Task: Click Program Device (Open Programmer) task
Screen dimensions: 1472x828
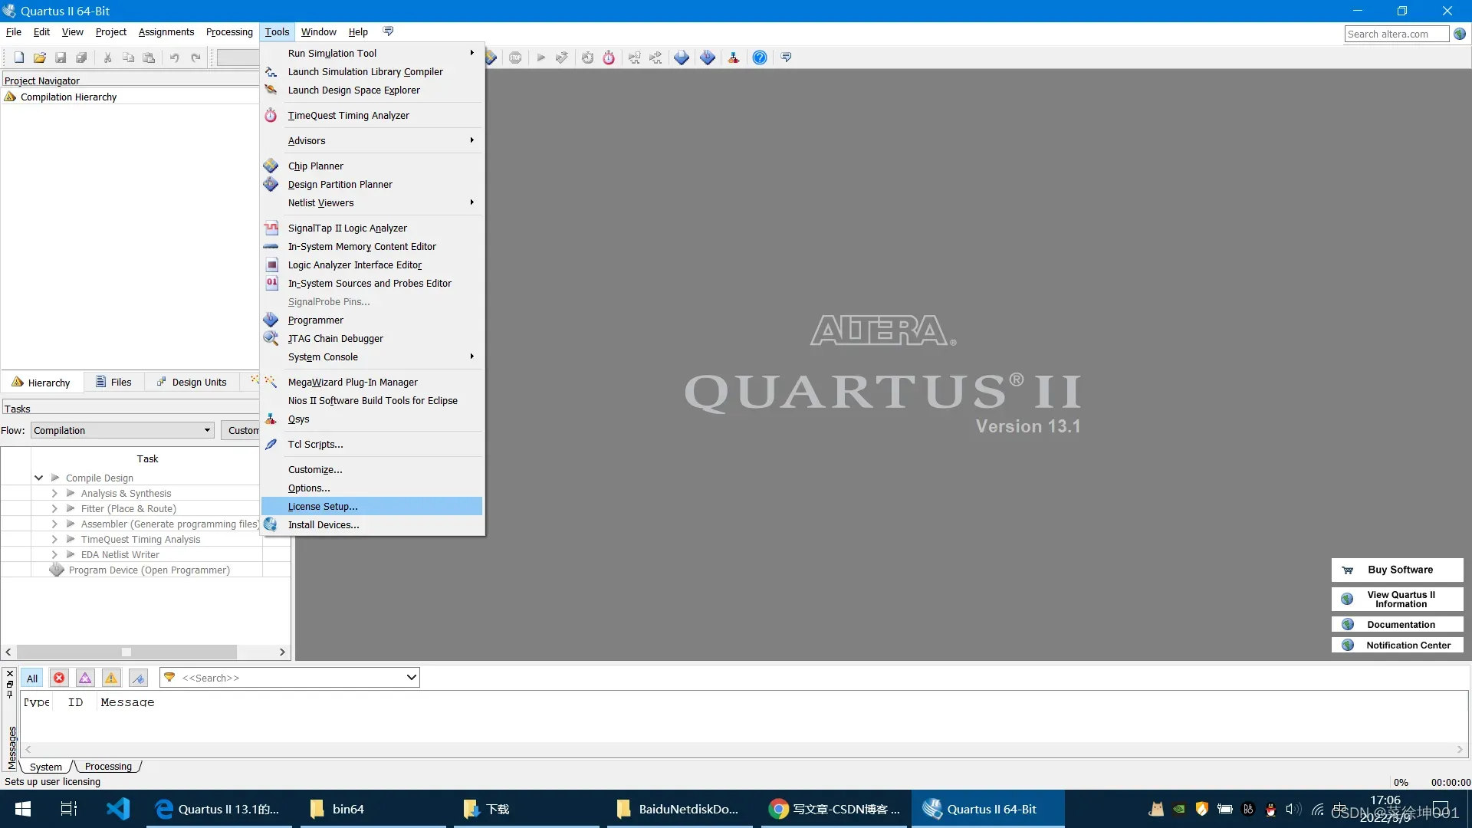Action: pyautogui.click(x=149, y=570)
